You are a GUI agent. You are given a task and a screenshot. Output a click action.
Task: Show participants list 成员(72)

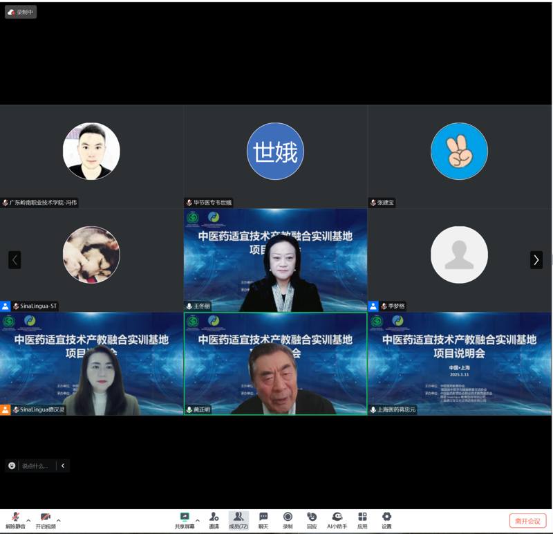[238, 520]
